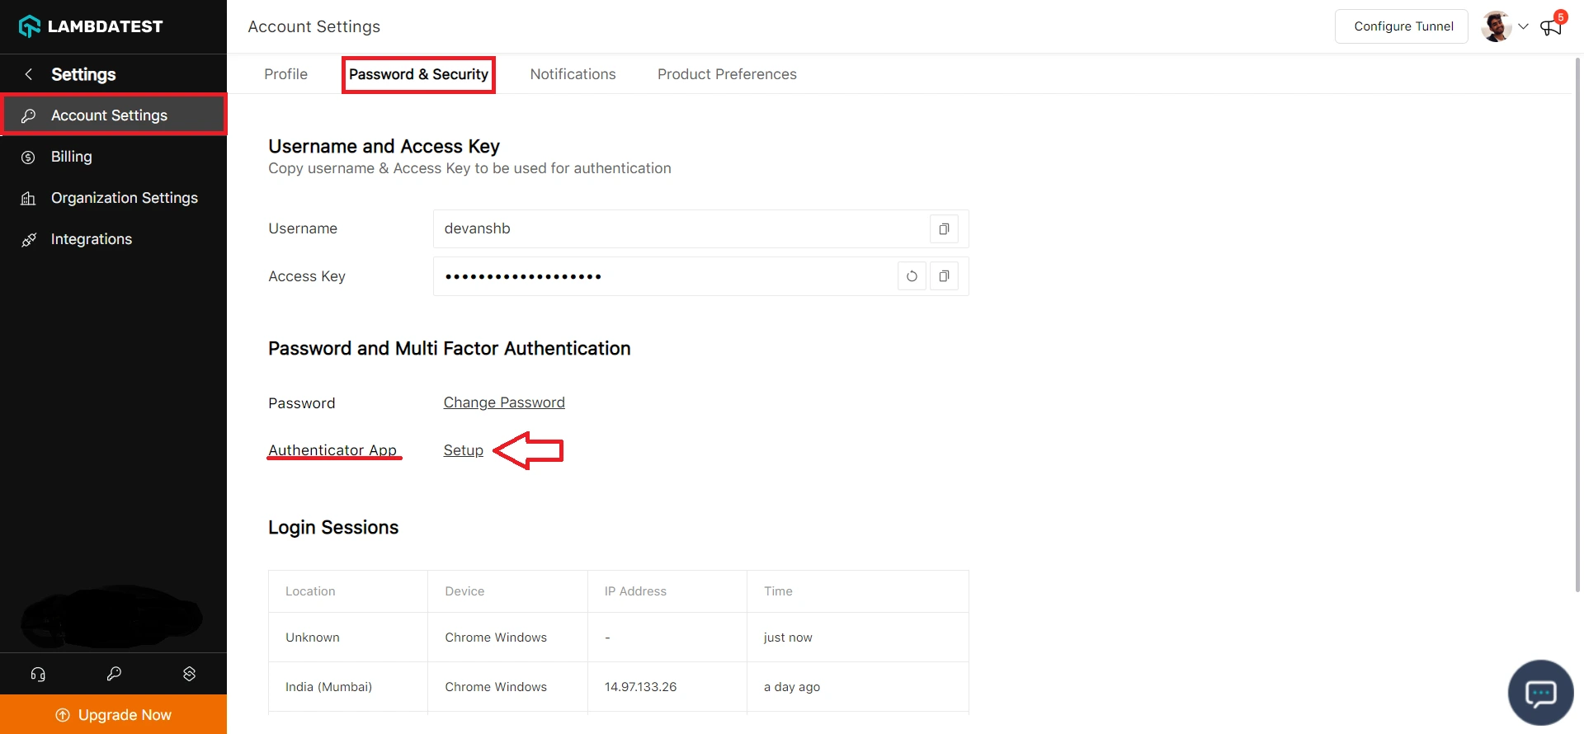
Task: Open the user avatar menu
Action: click(1496, 26)
